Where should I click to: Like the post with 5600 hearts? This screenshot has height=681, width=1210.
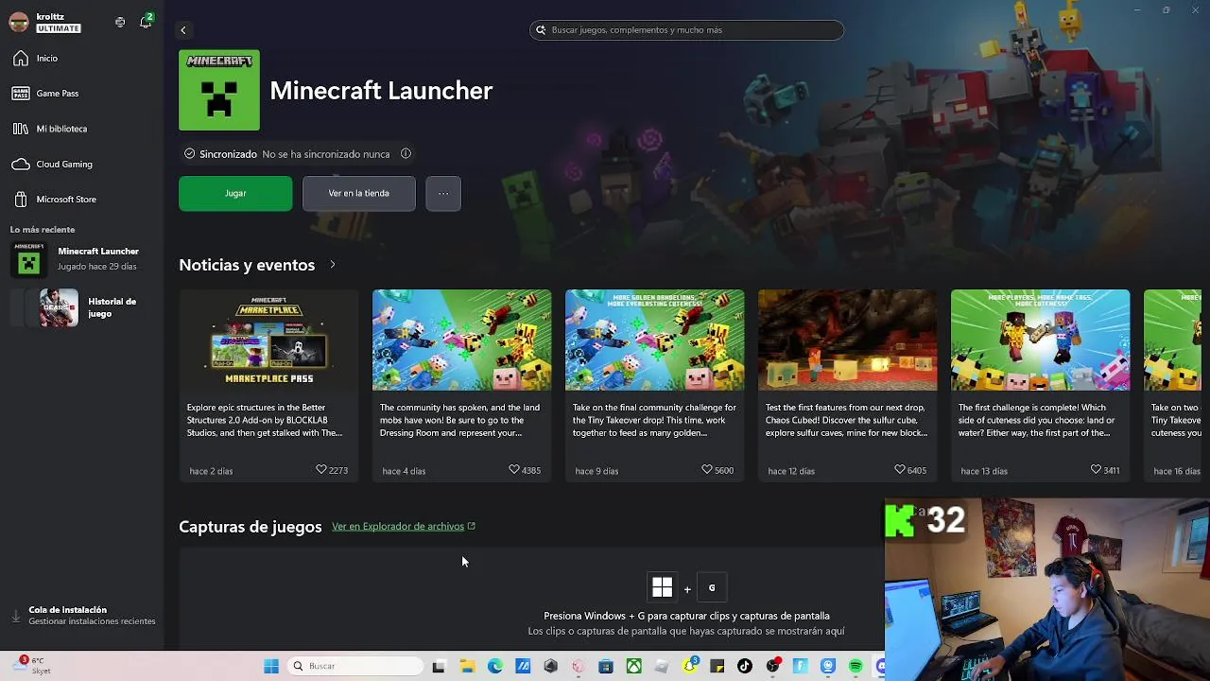click(x=707, y=470)
